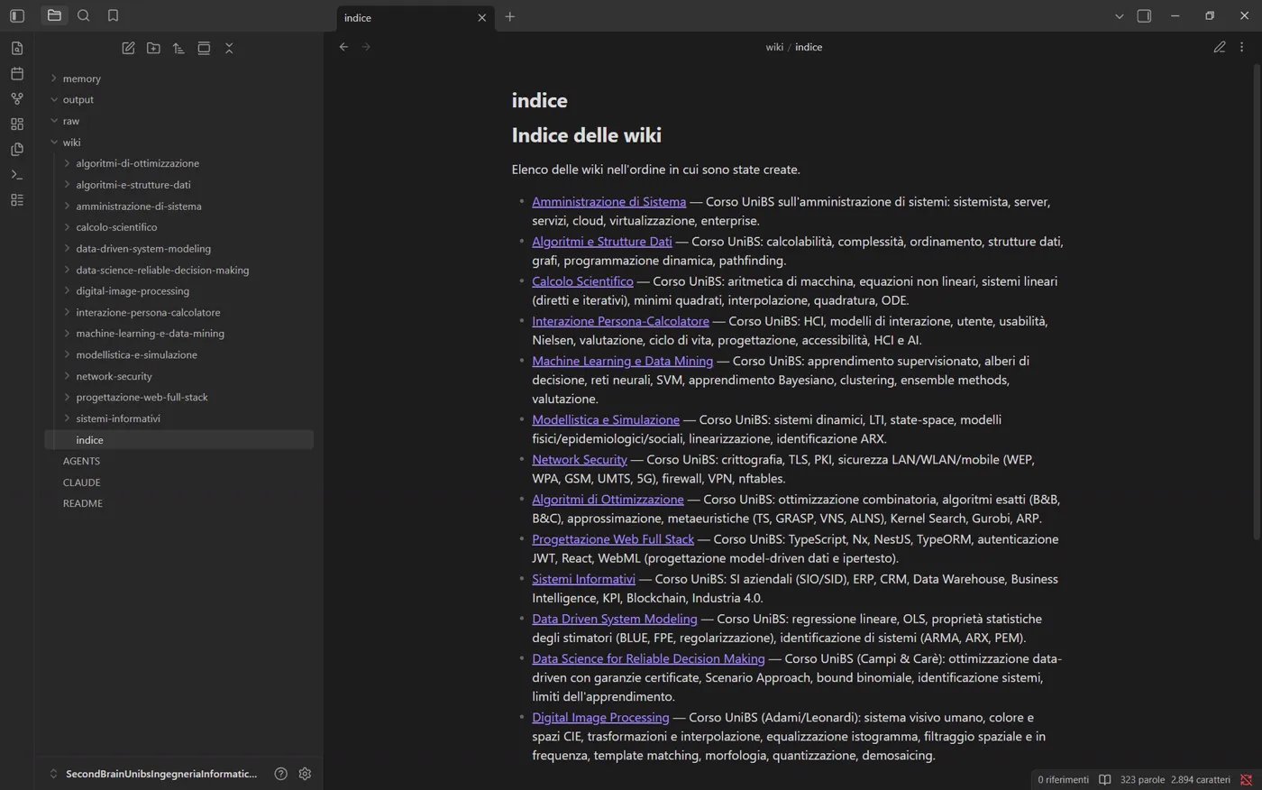The image size is (1262, 790).
Task: Collapse the wiki folder chevron
Action: pos(54,142)
